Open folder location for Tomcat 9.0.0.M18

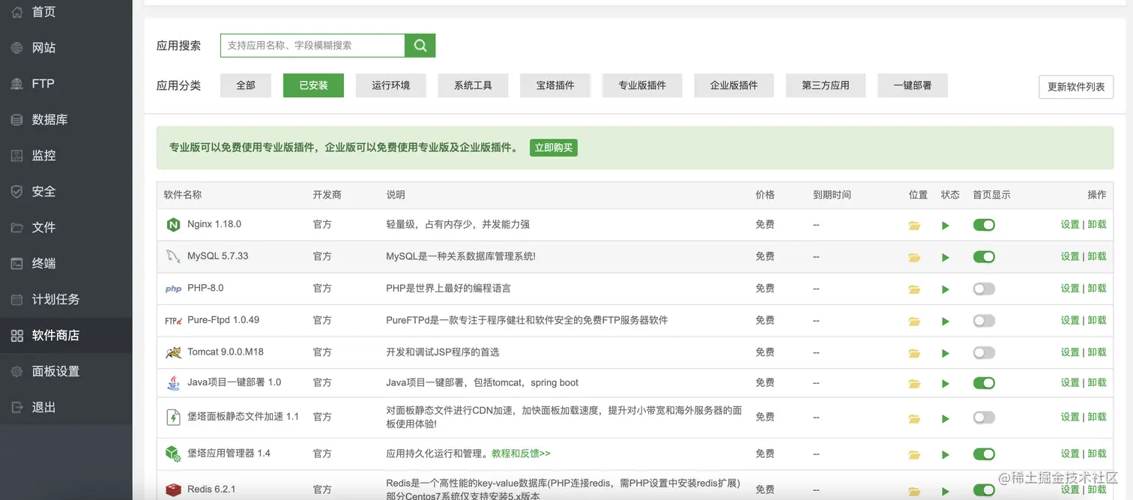[914, 353]
